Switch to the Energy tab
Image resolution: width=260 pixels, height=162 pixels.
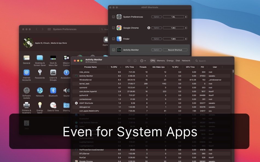170,61
